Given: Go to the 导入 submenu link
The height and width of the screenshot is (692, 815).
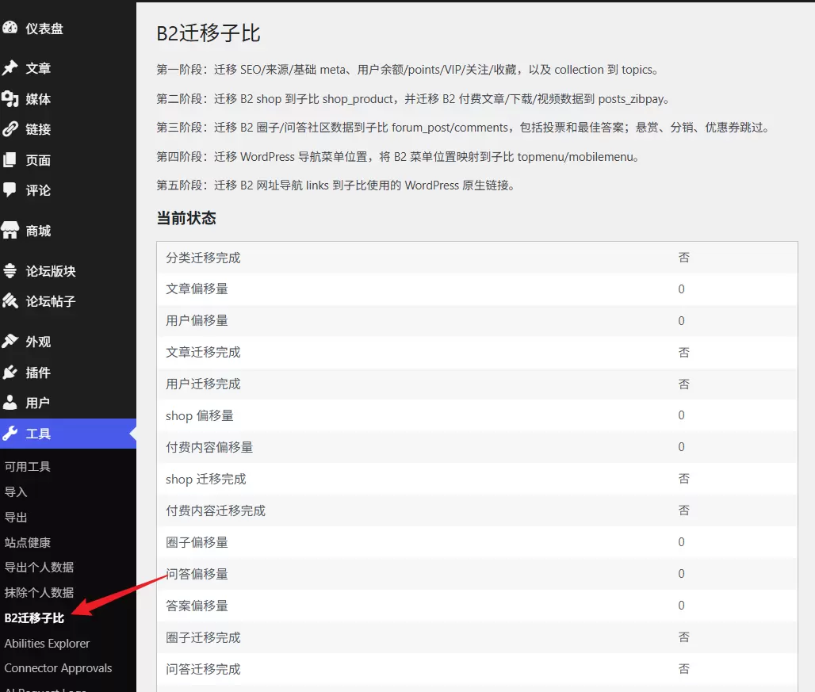Looking at the screenshot, I should pyautogui.click(x=16, y=492).
